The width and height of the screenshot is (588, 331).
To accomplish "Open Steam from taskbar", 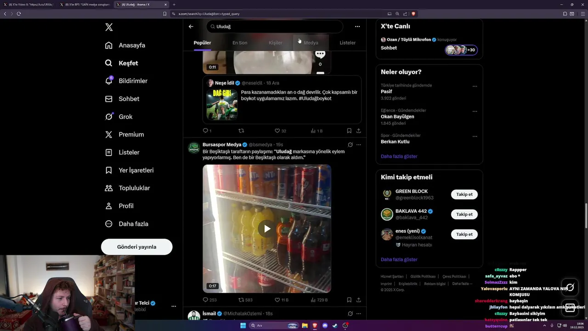I will point(335,325).
